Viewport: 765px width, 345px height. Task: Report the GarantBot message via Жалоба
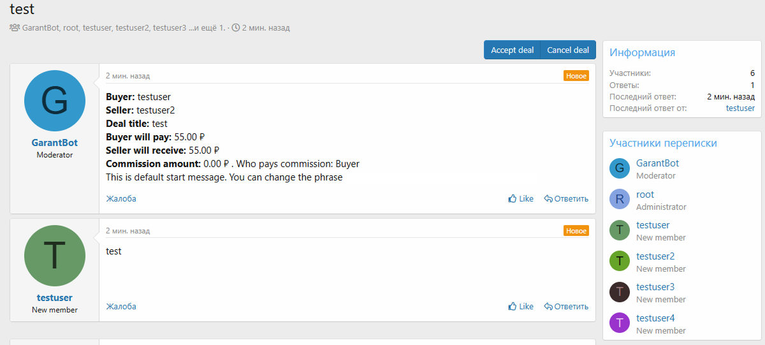pyautogui.click(x=121, y=199)
